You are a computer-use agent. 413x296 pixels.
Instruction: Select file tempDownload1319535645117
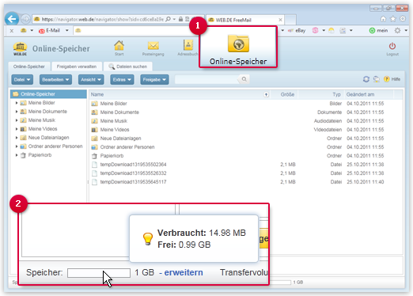[133, 182]
